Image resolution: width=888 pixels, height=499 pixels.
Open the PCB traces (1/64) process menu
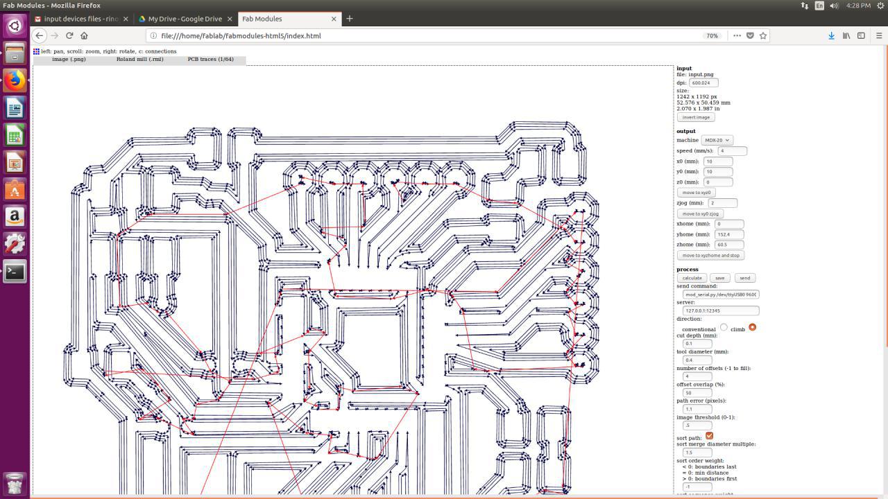coord(210,60)
